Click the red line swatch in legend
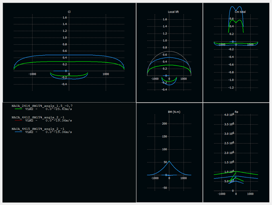The height and width of the screenshot is (205, 272). pyautogui.click(x=18, y=120)
